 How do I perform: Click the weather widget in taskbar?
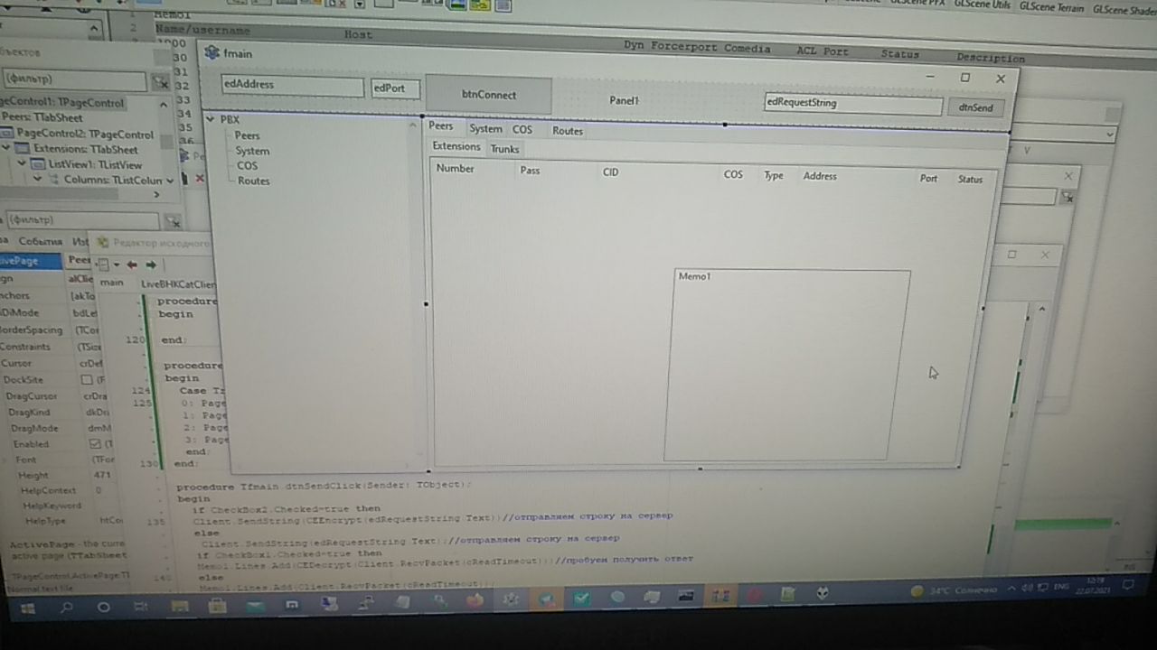click(954, 590)
